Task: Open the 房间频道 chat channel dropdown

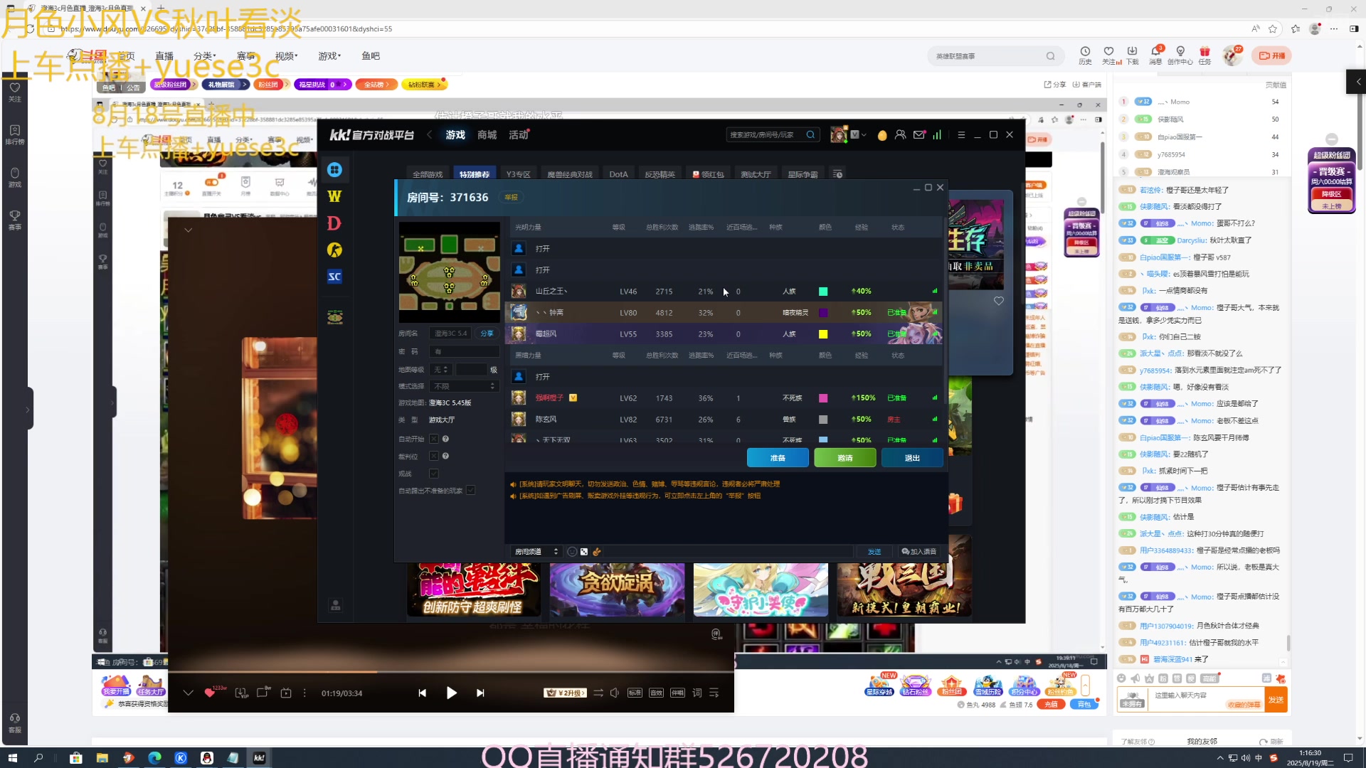Action: pyautogui.click(x=536, y=552)
